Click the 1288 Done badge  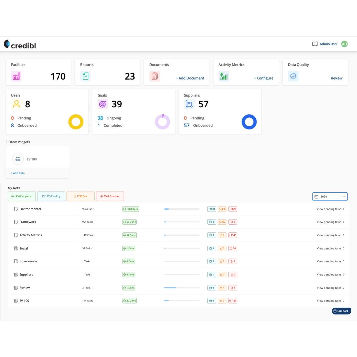point(131,209)
